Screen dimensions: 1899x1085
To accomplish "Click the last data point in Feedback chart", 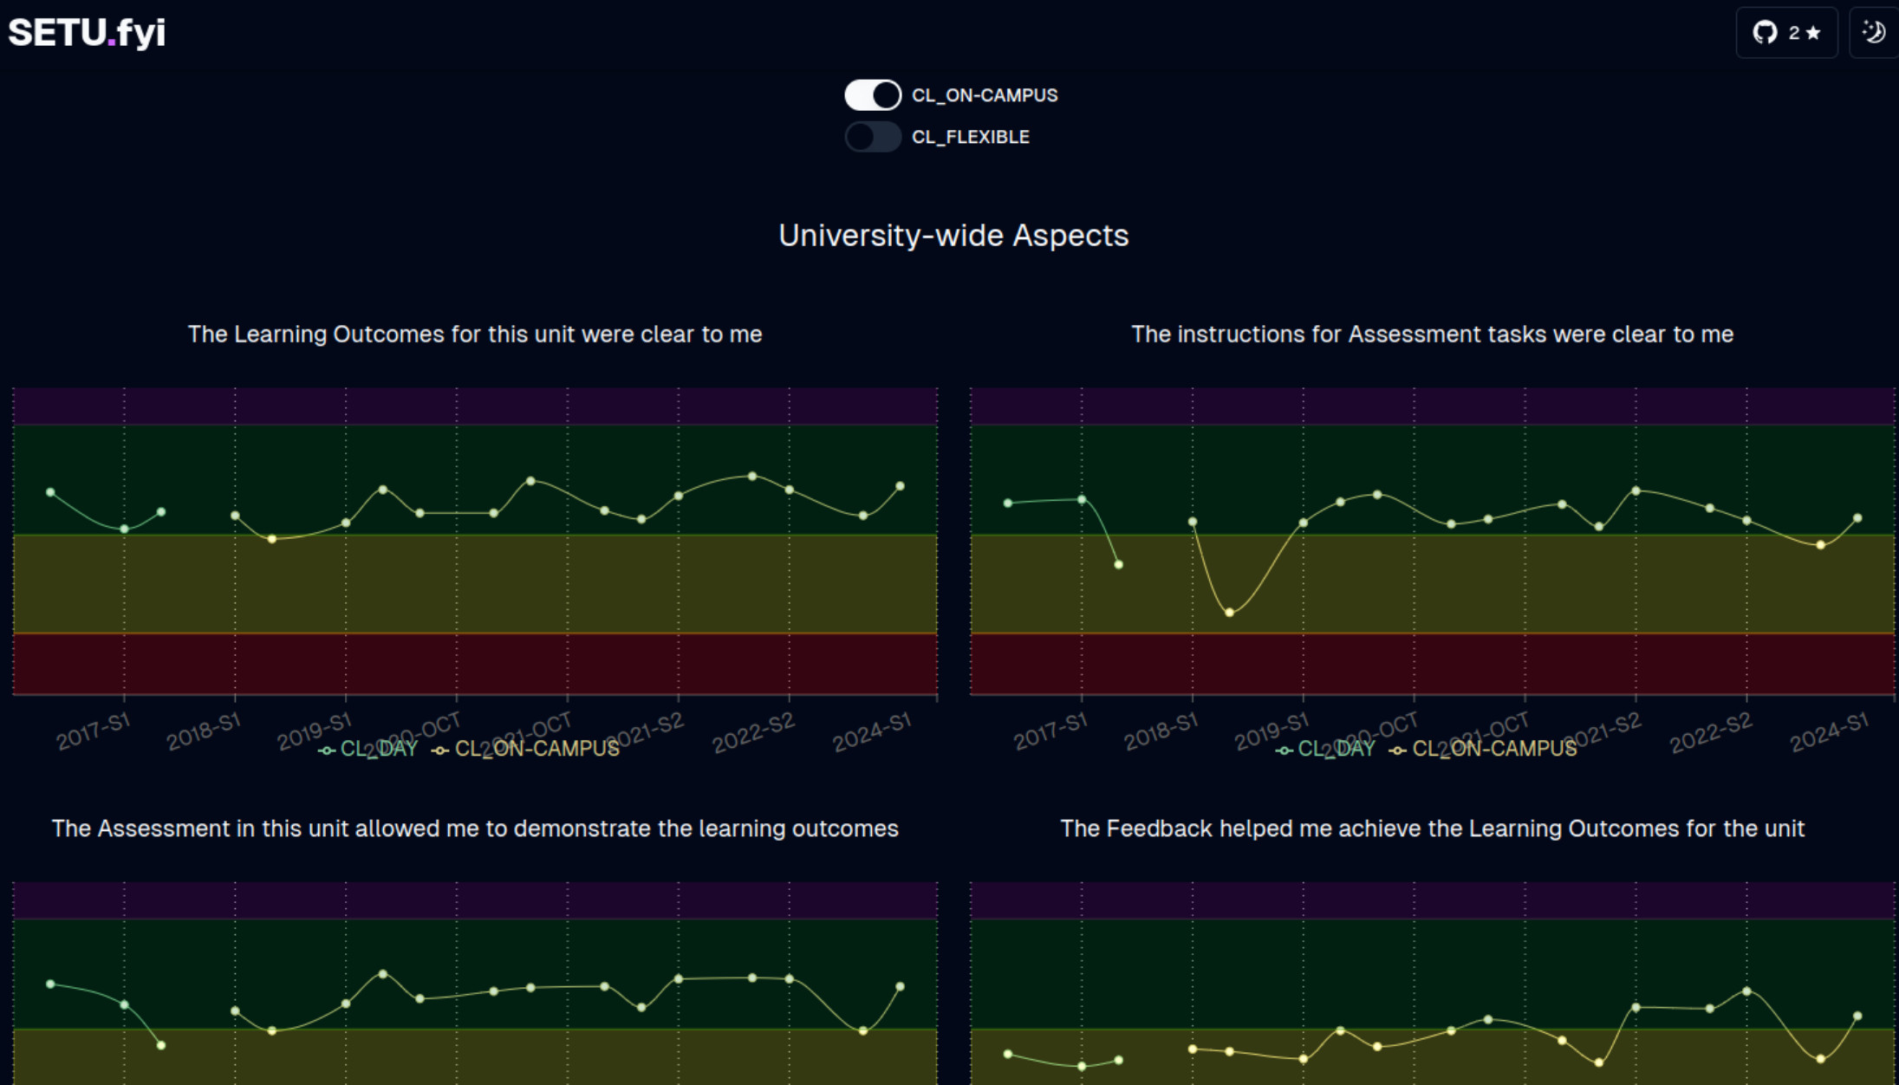I will [1857, 1016].
